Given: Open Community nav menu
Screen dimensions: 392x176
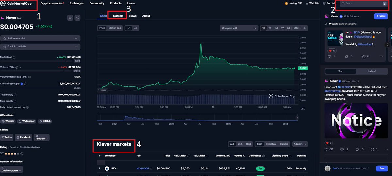Looking at the screenshot, I should click(x=97, y=3).
